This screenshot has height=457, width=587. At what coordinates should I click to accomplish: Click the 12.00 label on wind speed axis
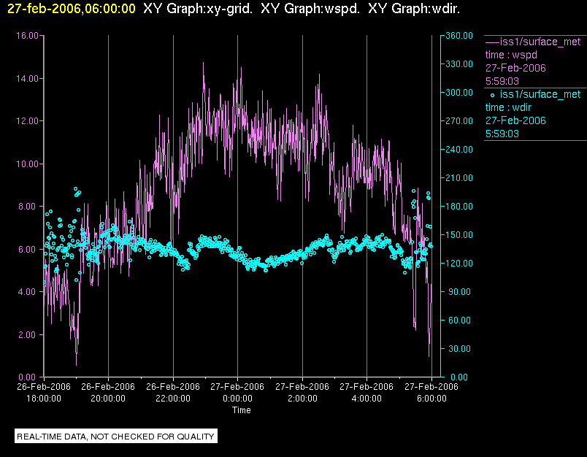27,121
